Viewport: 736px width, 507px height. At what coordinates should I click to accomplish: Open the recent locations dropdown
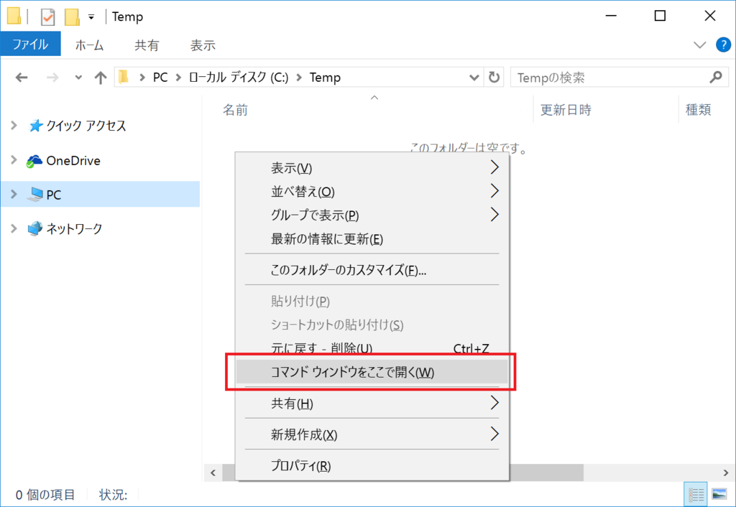(78, 78)
